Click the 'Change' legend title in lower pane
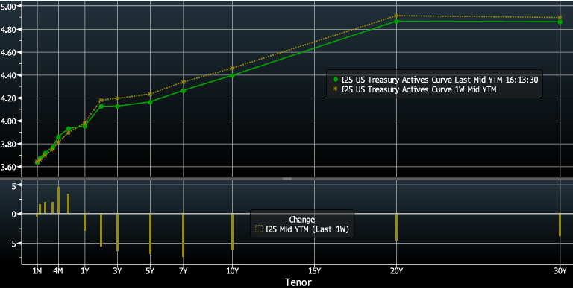Screen dimensions: 573x289 pyautogui.click(x=302, y=220)
